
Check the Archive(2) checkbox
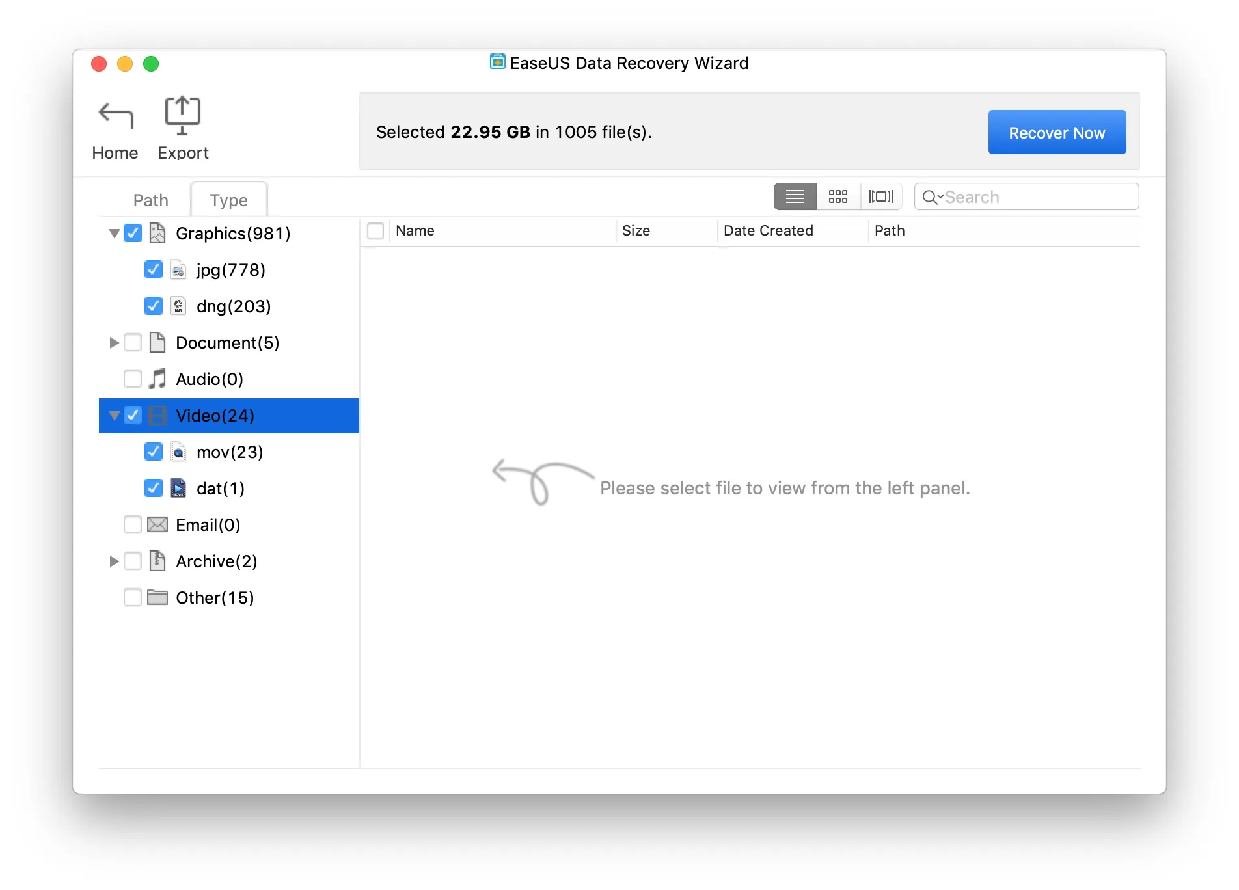click(133, 561)
